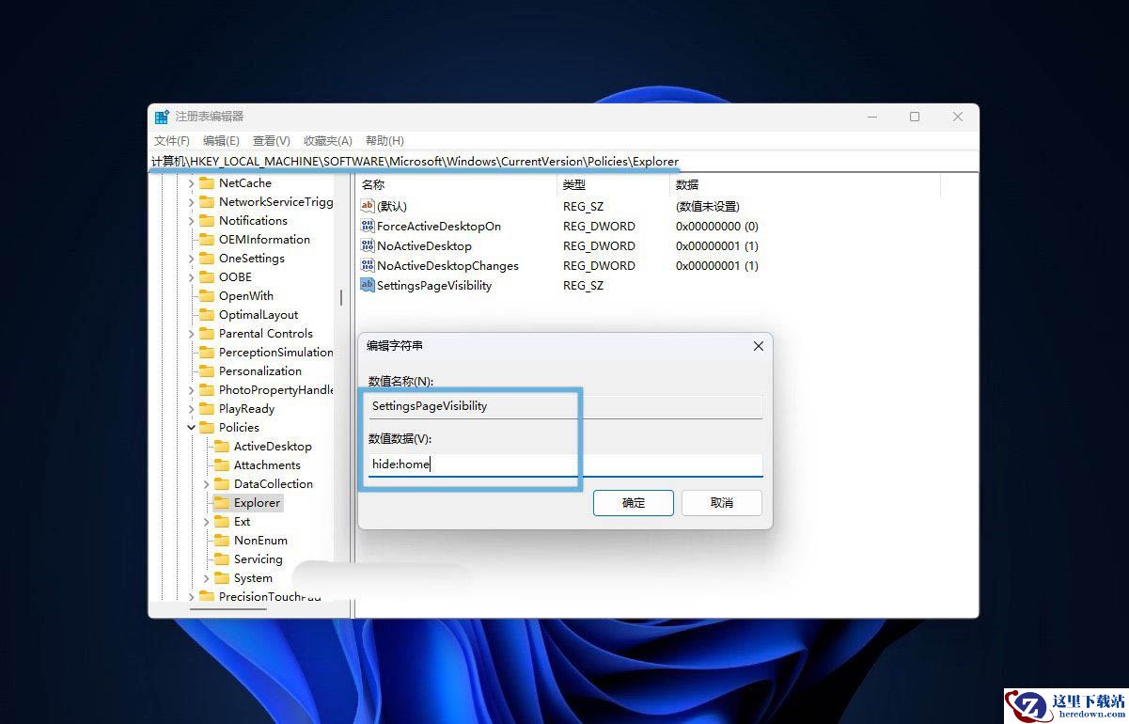
Task: Click REG_SZ type cell of SettingsPageVisibility row
Action: pos(583,285)
